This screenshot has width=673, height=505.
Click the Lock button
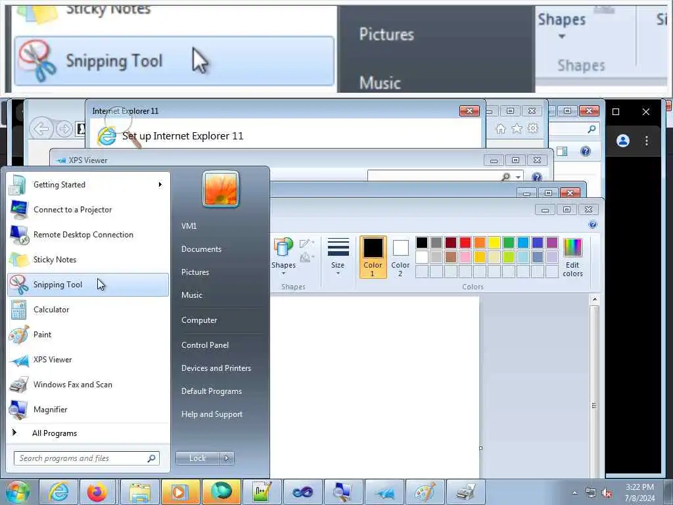coord(197,458)
